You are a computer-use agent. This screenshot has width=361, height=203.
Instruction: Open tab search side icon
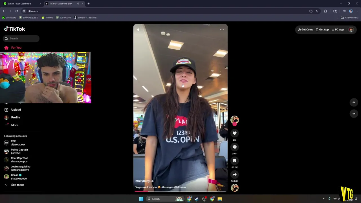[x=335, y=11]
